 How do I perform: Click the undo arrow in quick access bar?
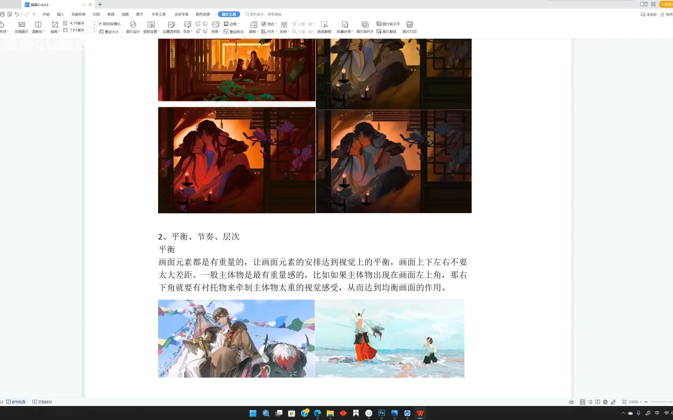coord(17,14)
